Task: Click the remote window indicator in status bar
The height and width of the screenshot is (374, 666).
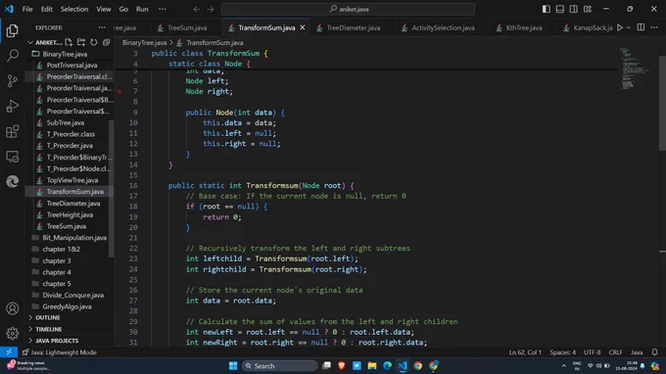Action: (9, 352)
